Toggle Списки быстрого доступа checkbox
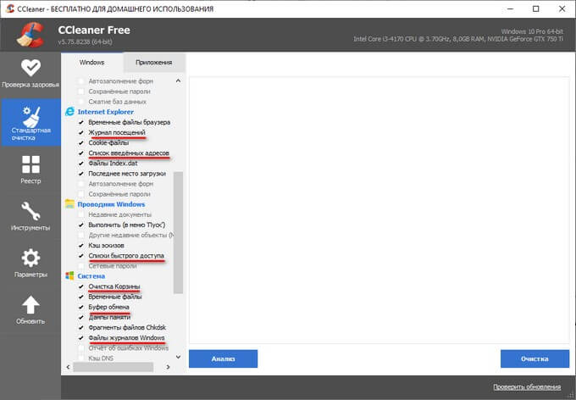This screenshot has width=576, height=400. pos(81,256)
